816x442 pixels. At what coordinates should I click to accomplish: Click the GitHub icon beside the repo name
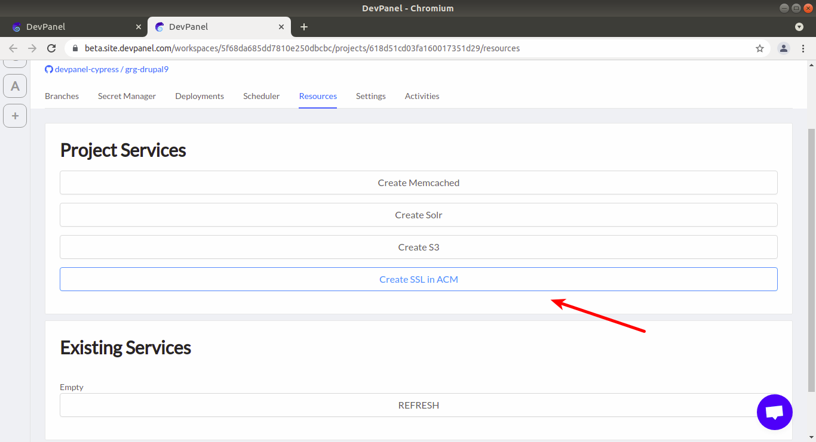coord(48,69)
